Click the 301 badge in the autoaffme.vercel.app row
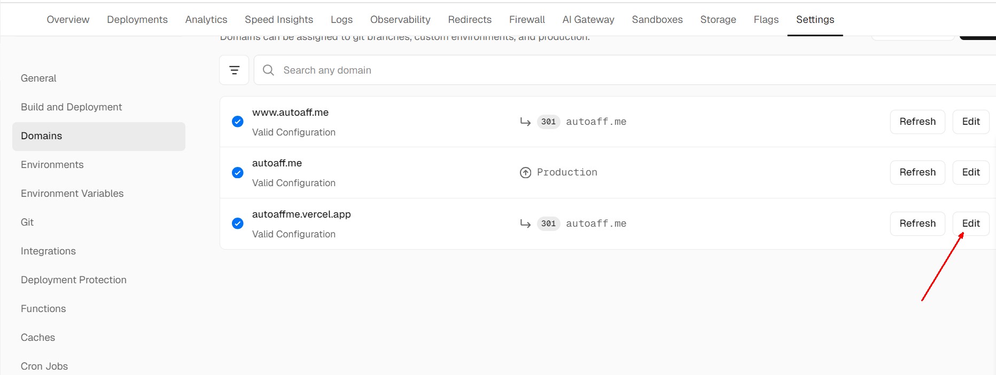This screenshot has width=996, height=375. click(x=548, y=224)
